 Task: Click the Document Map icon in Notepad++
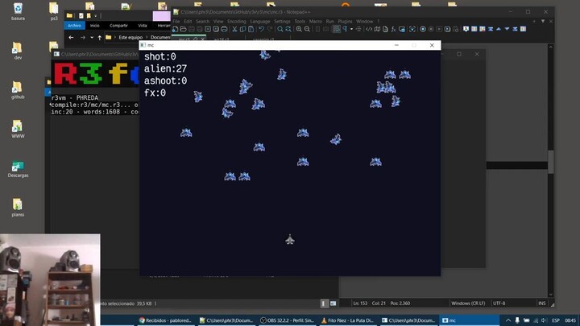point(377,29)
